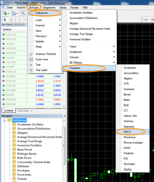This screenshot has height=182, width=154.
Task: Click the Bears Power indicator icon
Action: point(14,149)
